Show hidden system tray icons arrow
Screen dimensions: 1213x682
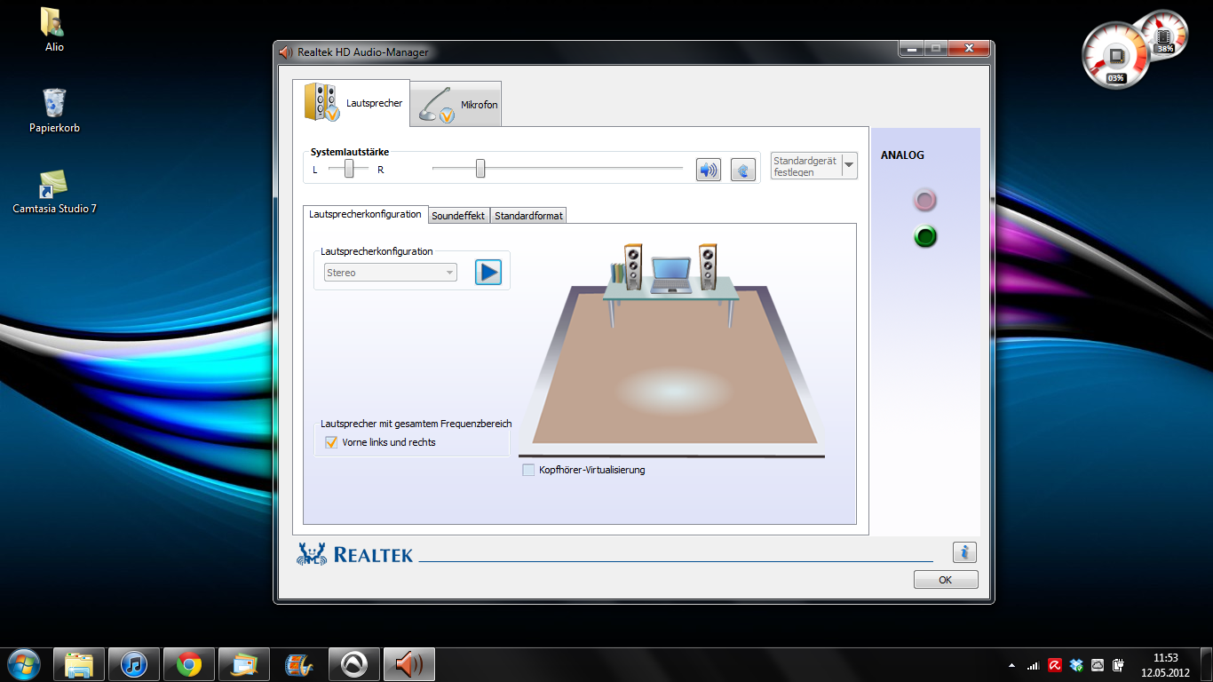[1012, 665]
